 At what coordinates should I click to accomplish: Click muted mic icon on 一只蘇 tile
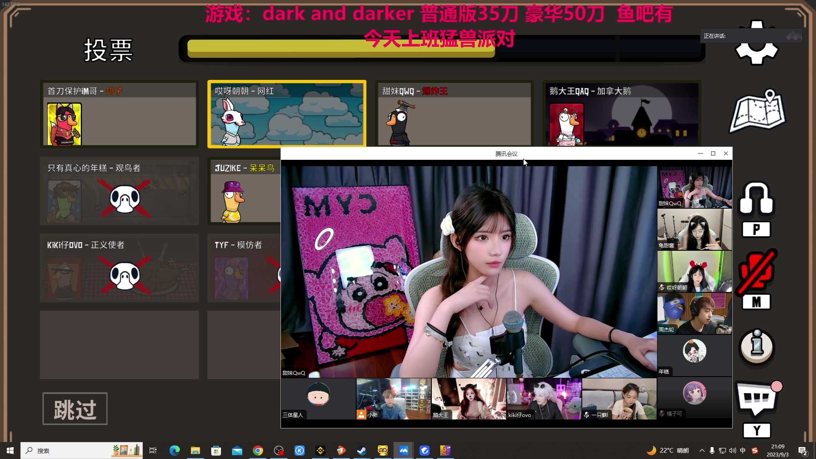(x=586, y=415)
